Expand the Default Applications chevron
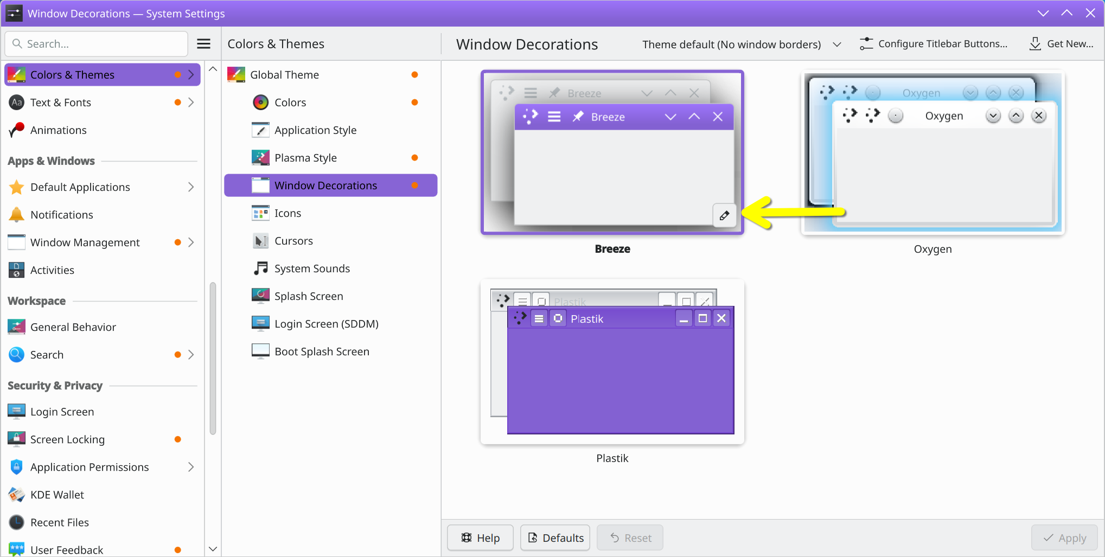The height and width of the screenshot is (557, 1105). 191,187
